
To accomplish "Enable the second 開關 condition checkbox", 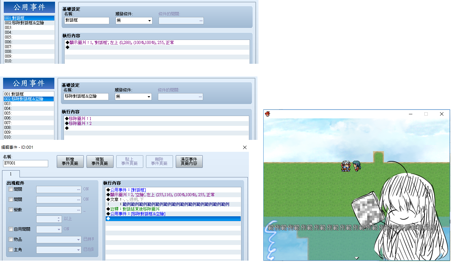I will pos(11,200).
